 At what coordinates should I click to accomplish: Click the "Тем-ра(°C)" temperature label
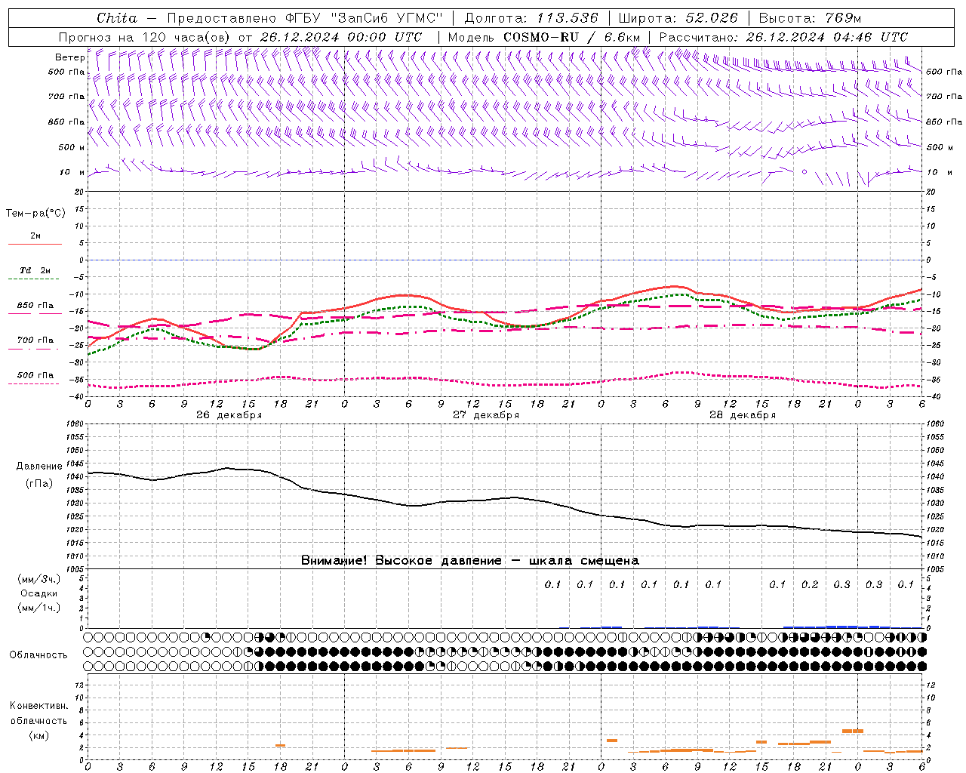(35, 214)
